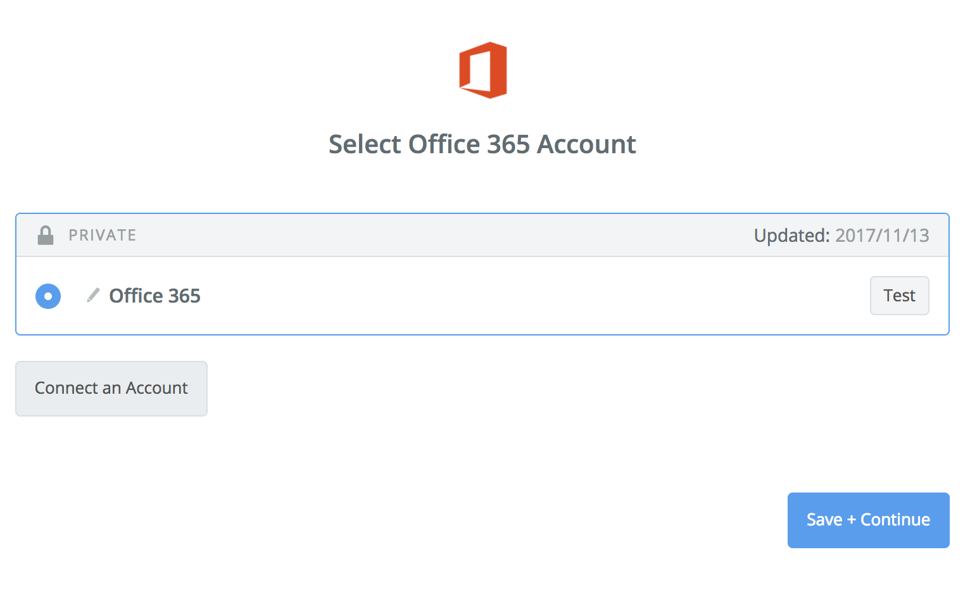Click the Office 365 logo icon

(483, 70)
